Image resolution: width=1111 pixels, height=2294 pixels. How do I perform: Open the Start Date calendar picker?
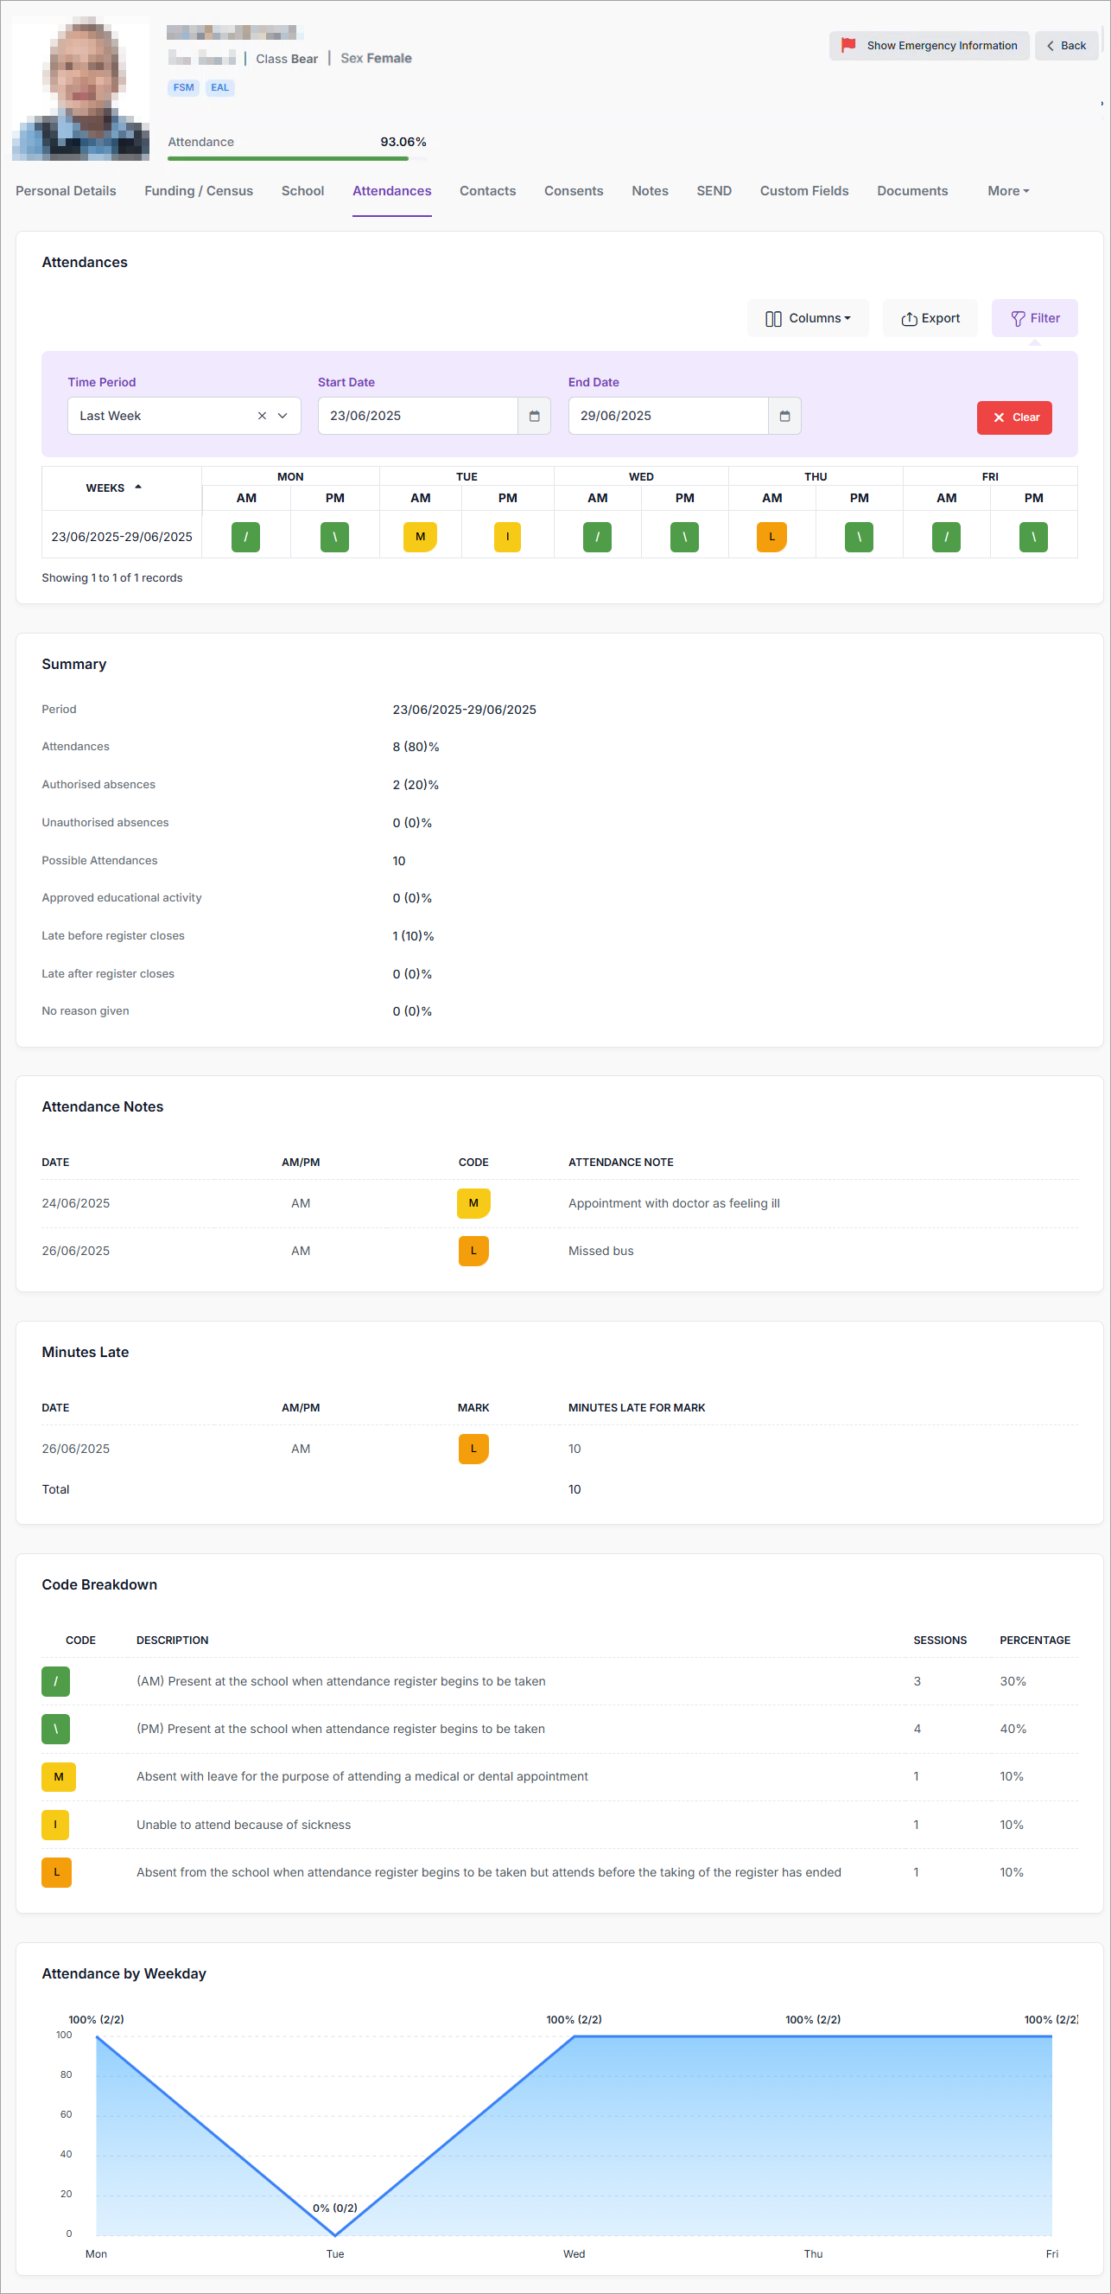coord(534,416)
